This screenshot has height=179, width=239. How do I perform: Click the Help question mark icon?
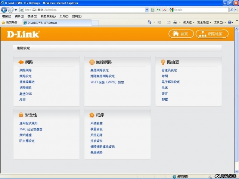click(x=230, y=22)
